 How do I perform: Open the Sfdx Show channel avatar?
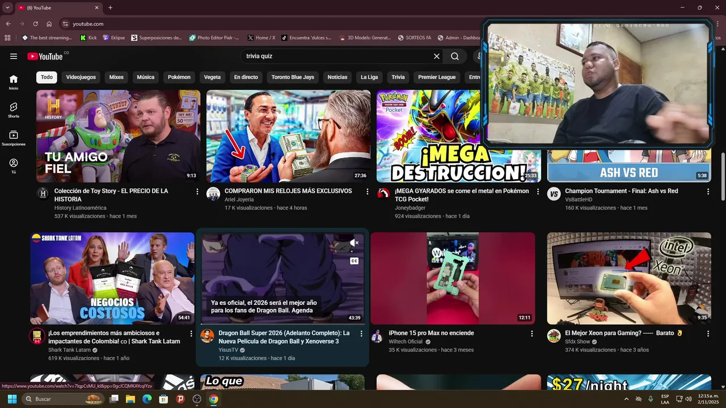(x=554, y=335)
